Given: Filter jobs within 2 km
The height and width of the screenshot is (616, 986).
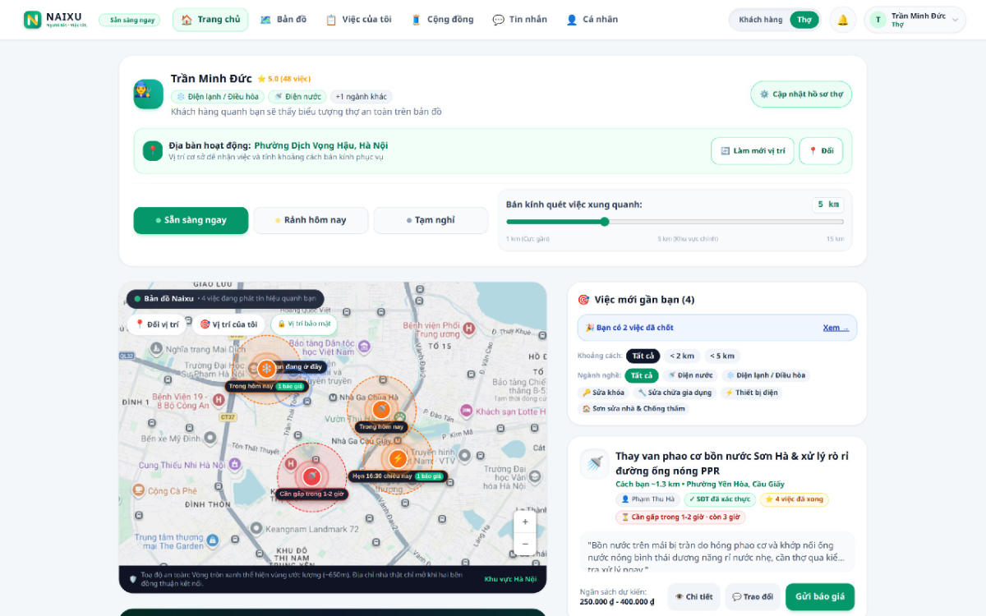Looking at the screenshot, I should coord(682,356).
